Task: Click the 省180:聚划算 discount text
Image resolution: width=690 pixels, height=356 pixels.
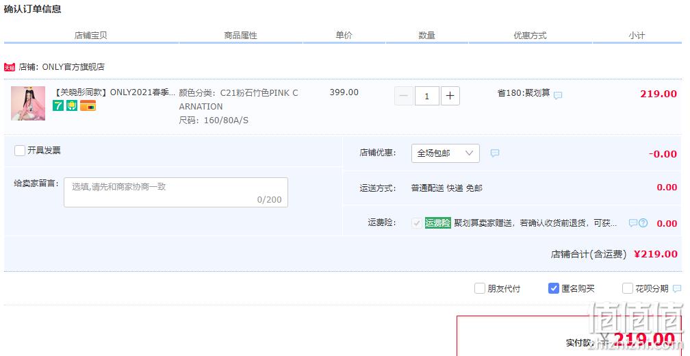Action: 524,93
